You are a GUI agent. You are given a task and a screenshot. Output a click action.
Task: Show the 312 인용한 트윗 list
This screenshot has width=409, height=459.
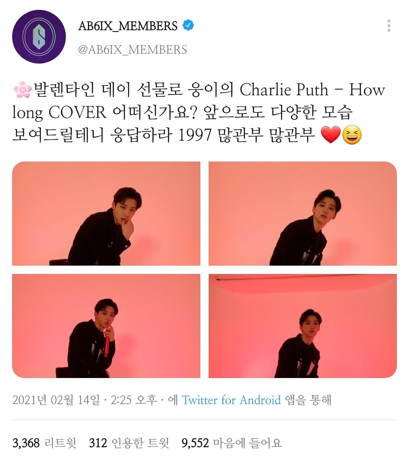tap(129, 443)
